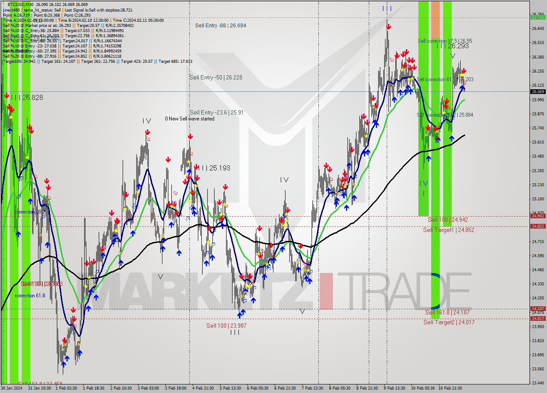Click the 26.380 price scale value

pos(538,57)
